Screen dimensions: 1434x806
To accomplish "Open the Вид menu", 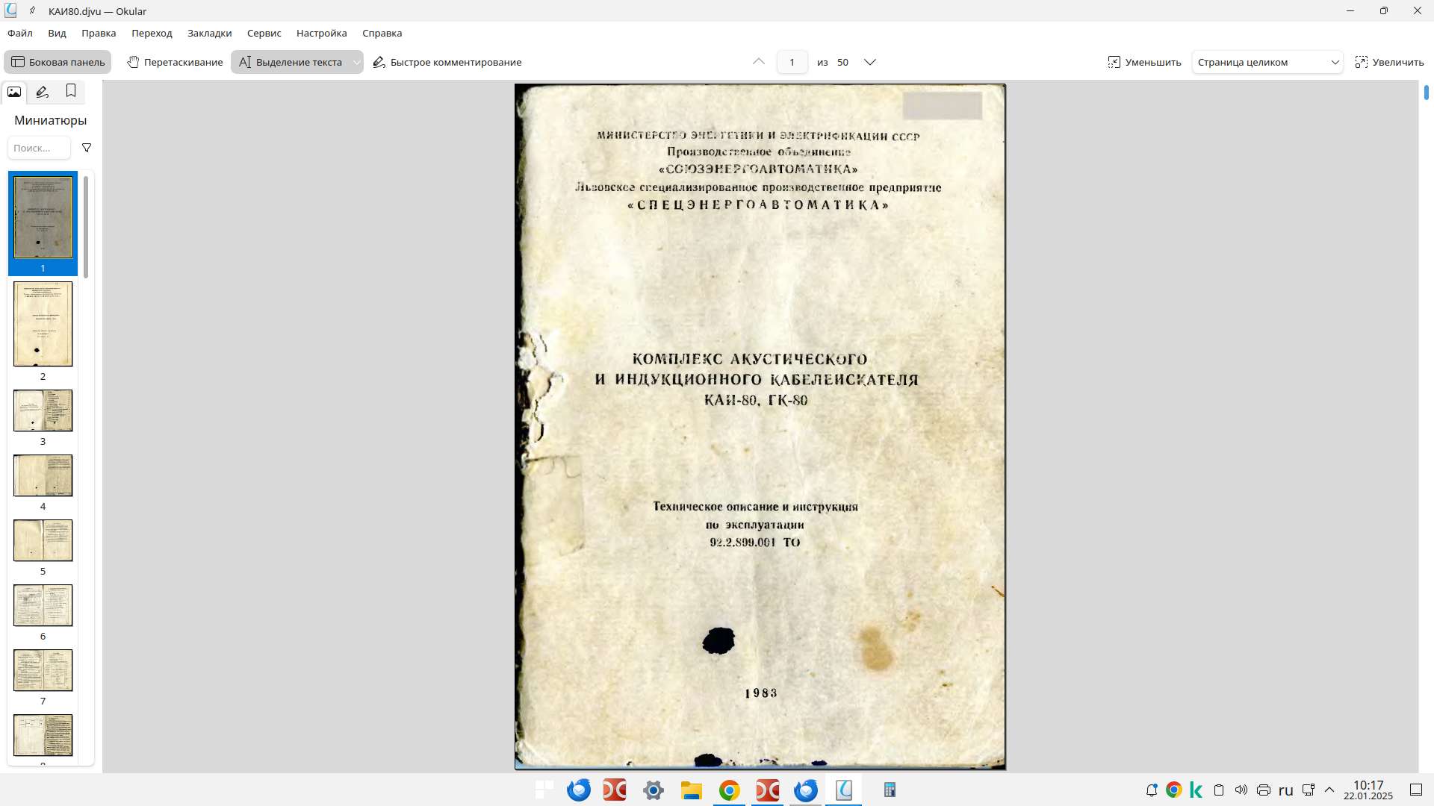I will coord(57,33).
